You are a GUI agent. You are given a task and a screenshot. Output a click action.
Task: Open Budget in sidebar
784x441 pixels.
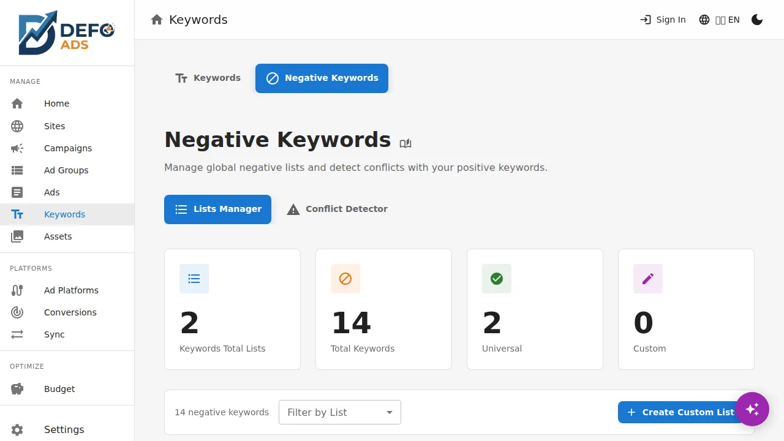pos(67,389)
